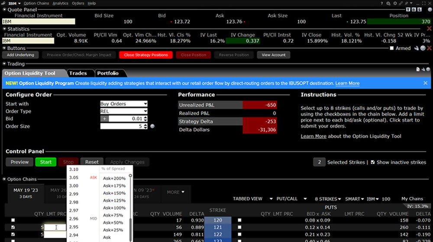Open the SMART exchange dropdown
433x242 pixels.
[354, 199]
